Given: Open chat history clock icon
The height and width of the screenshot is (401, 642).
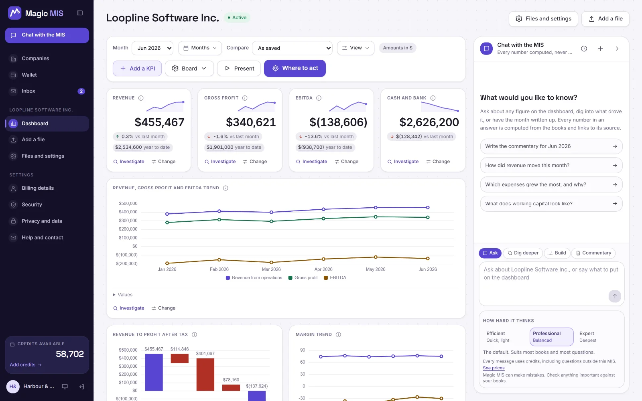Looking at the screenshot, I should point(584,49).
